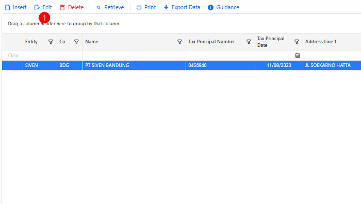Click the Entity filter input field
This screenshot has width=361, height=204.
point(40,56)
